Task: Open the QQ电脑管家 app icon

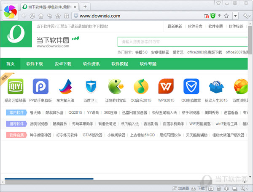Action: pyautogui.click(x=191, y=86)
